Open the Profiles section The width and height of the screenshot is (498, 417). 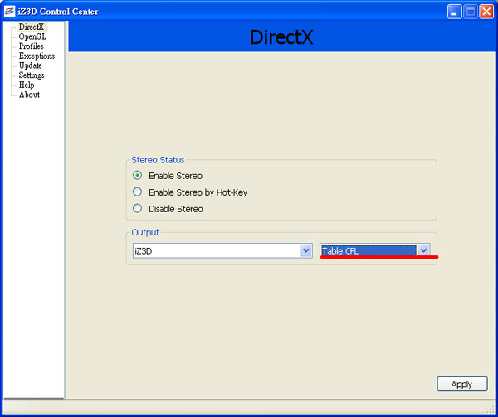(x=32, y=46)
